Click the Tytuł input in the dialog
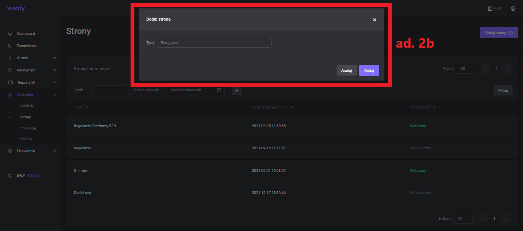This screenshot has height=231, width=523. (x=214, y=43)
